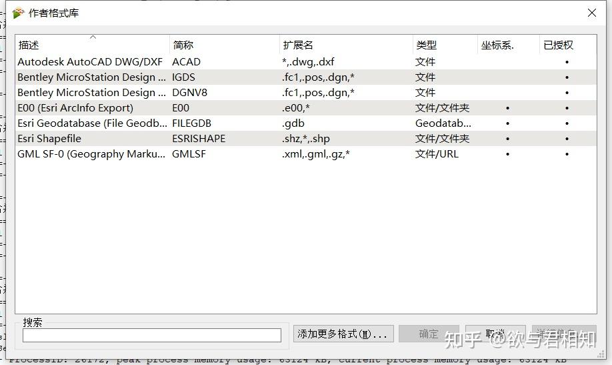Select GML SF-0 (Geography Marku... format
This screenshot has width=612, height=365.
tap(91, 154)
